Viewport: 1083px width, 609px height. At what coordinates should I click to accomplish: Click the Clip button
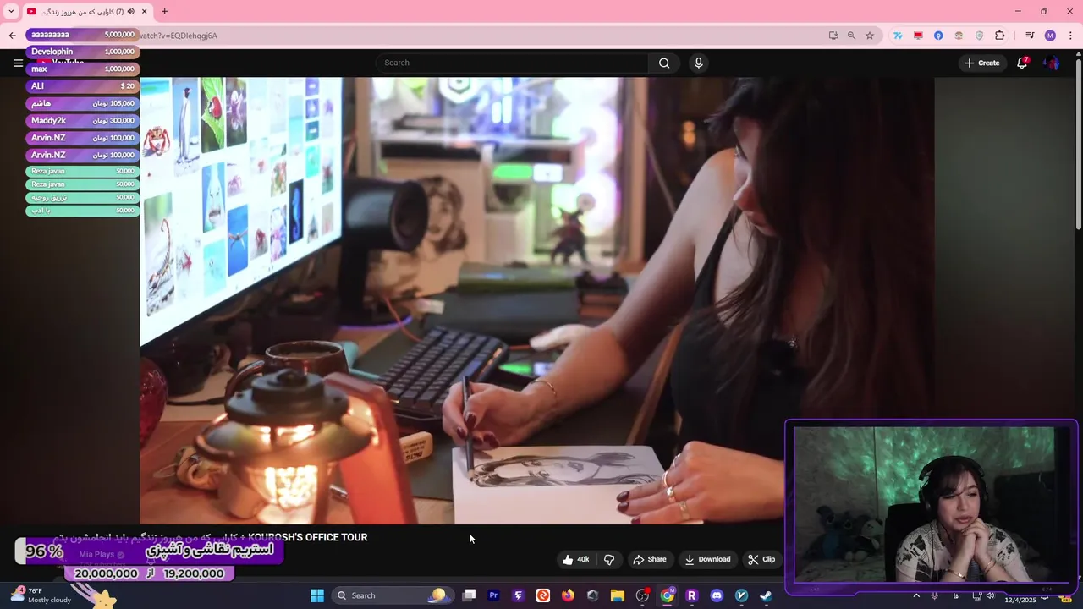coord(761,559)
